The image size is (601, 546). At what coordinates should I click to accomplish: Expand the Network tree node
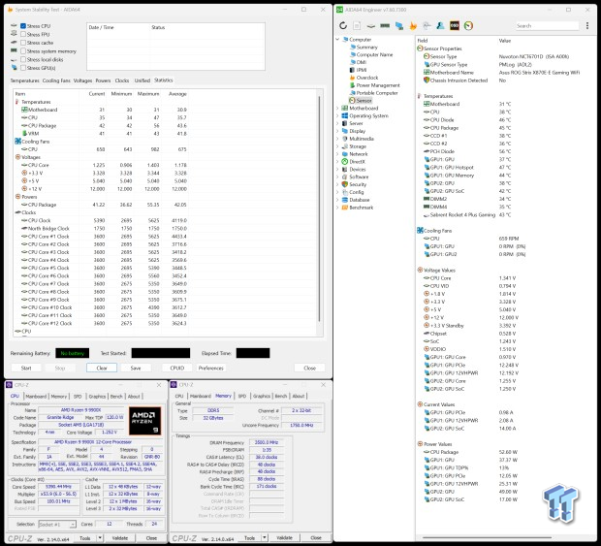coord(337,154)
